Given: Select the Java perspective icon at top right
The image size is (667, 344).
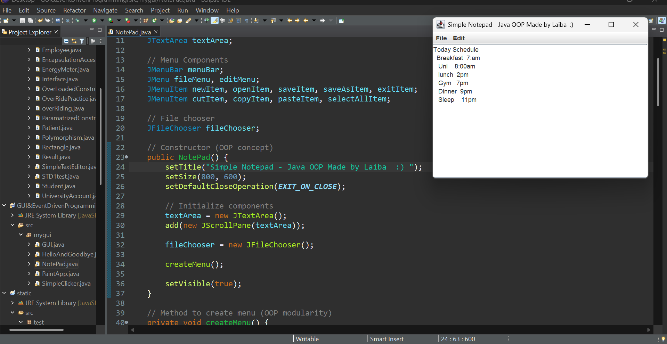Looking at the screenshot, I should [662, 21].
